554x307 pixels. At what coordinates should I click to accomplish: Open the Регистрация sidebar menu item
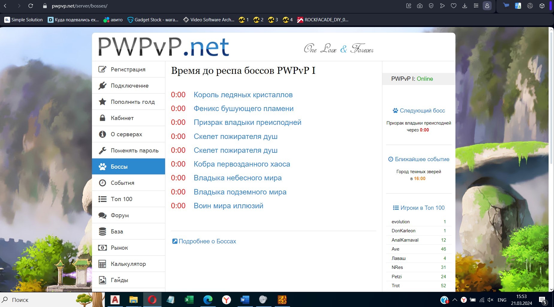[128, 69]
